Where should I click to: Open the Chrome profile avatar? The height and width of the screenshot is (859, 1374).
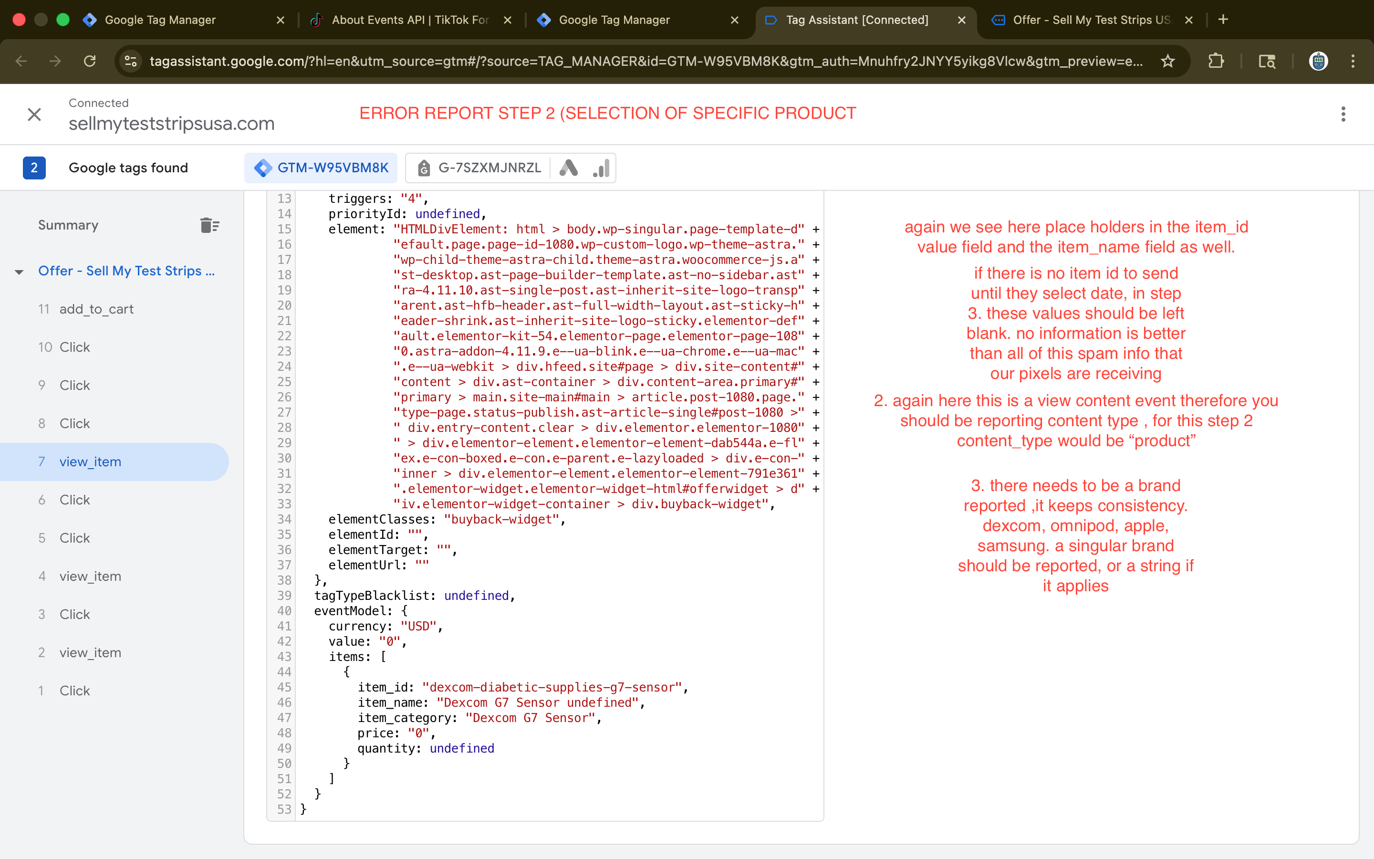[1318, 61]
